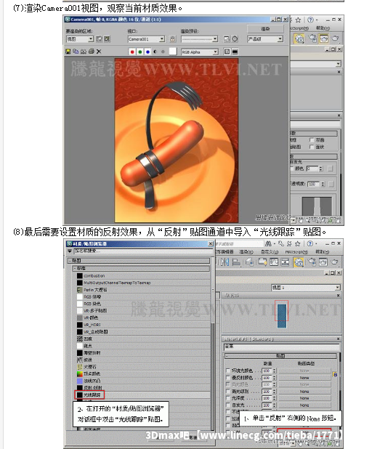The height and width of the screenshot is (449, 372).
Task: Select the VR_HDRI map
Action: [x=92, y=325]
